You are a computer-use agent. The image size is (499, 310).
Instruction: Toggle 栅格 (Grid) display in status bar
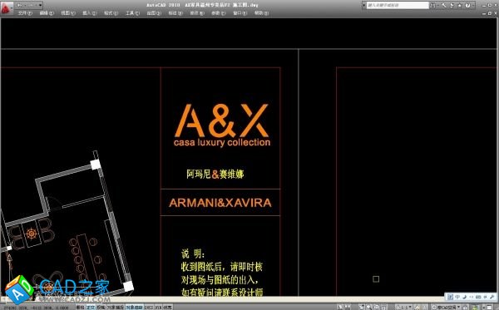click(81, 308)
